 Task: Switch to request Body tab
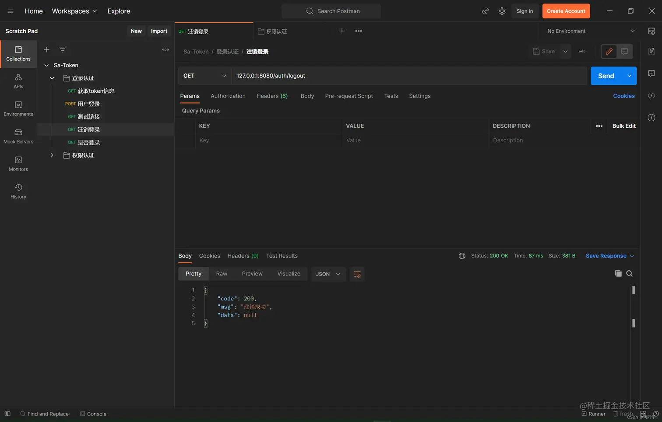pyautogui.click(x=307, y=96)
